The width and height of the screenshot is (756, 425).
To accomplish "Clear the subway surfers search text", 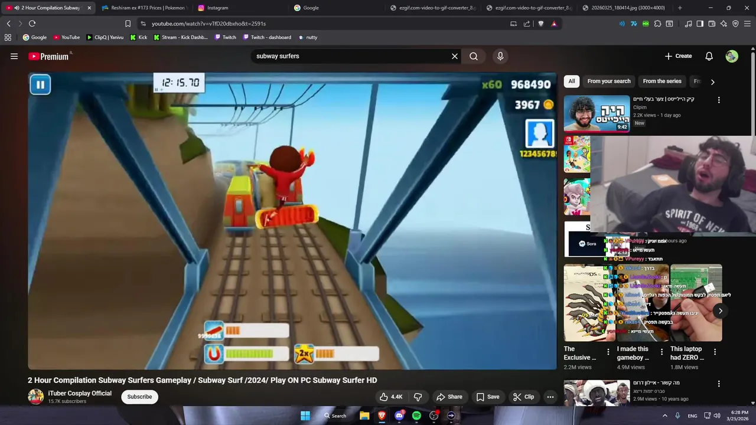I will pos(455,56).
